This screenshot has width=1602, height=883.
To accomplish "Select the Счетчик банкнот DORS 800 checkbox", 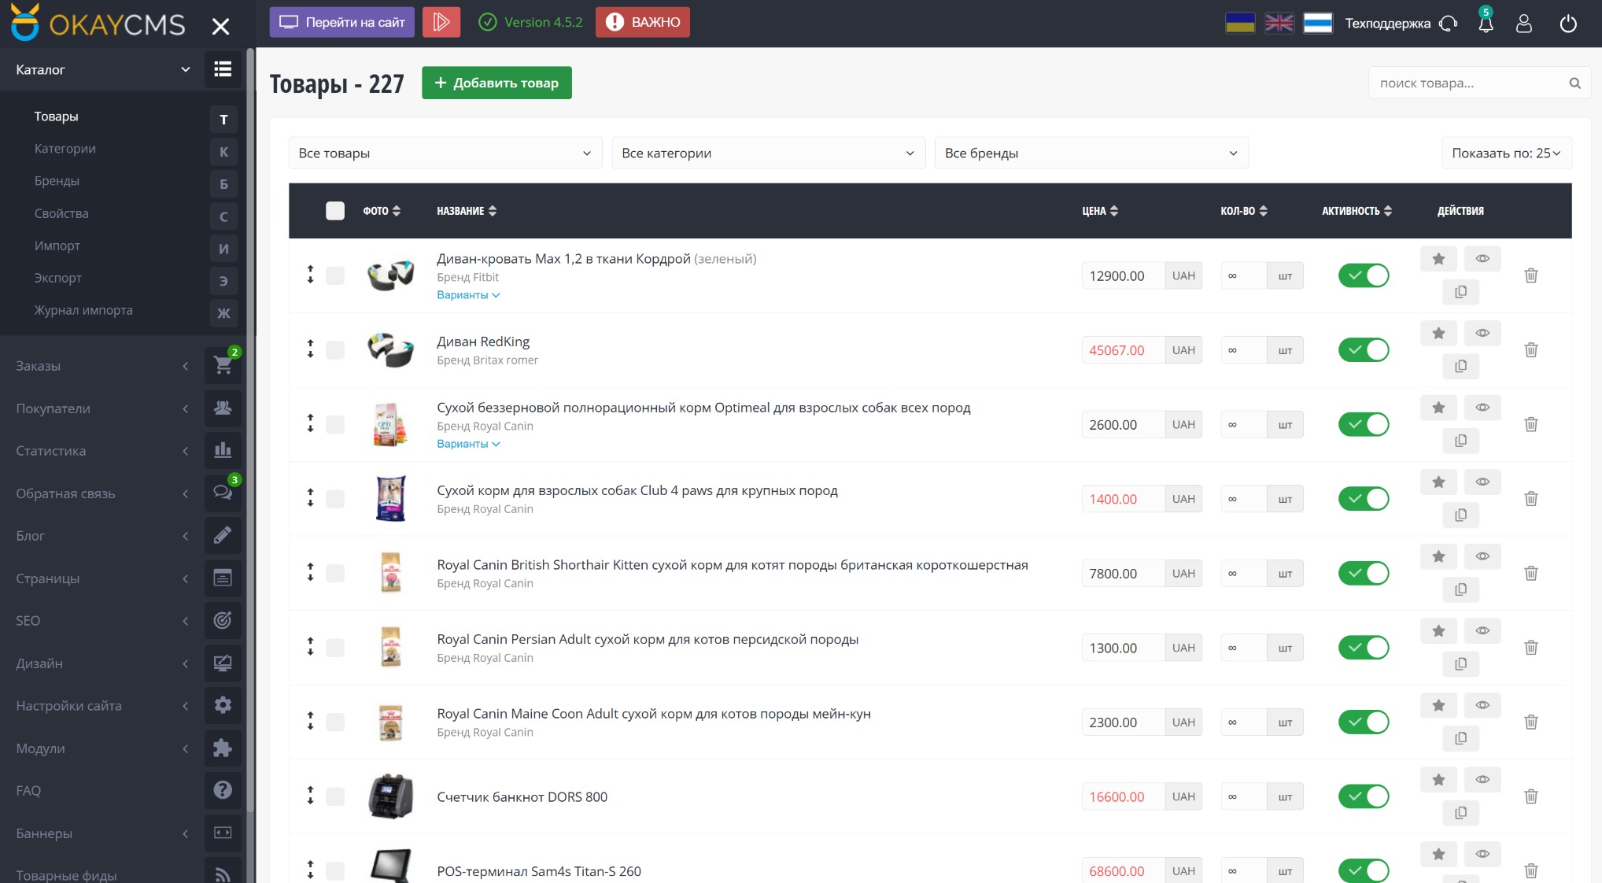I will point(335,796).
